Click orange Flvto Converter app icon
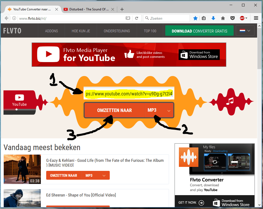The width and height of the screenshot is (263, 209). pos(189,157)
